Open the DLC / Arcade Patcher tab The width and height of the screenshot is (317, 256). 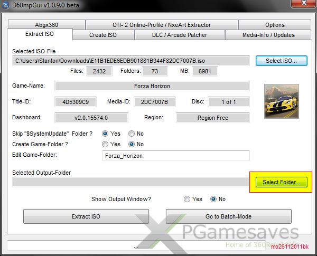(179, 35)
